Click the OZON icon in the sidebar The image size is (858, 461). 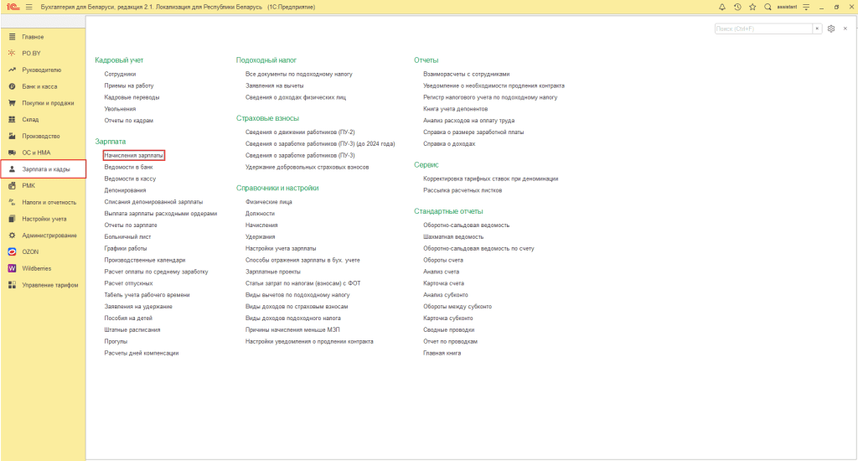tap(12, 251)
